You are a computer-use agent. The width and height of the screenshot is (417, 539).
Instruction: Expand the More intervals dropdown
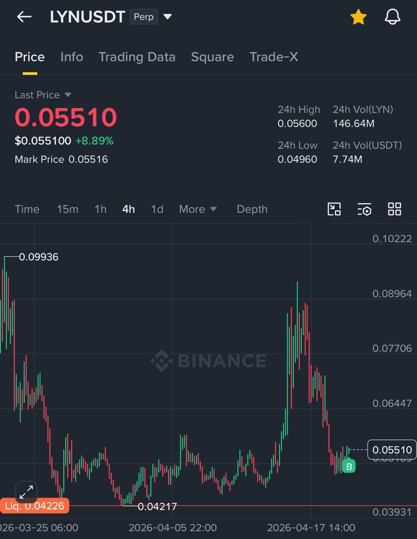[198, 209]
